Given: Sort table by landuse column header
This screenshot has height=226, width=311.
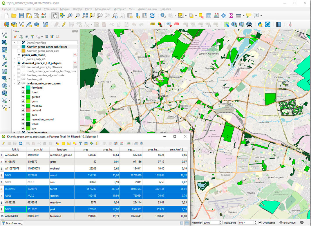Looking at the screenshot, I should coord(62,150).
